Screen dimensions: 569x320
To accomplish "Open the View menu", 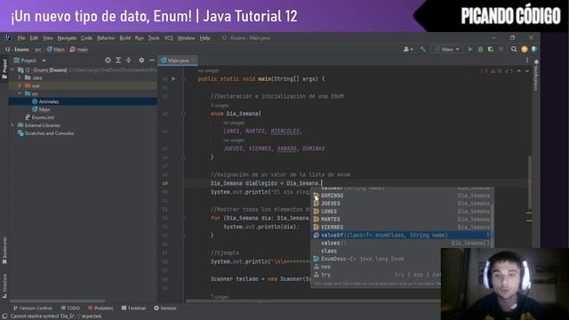I will 47,38.
